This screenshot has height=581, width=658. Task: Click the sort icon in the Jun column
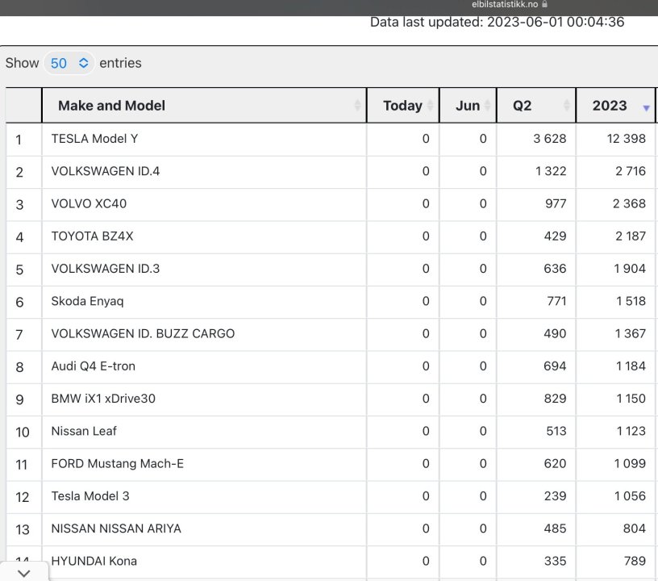click(x=487, y=106)
